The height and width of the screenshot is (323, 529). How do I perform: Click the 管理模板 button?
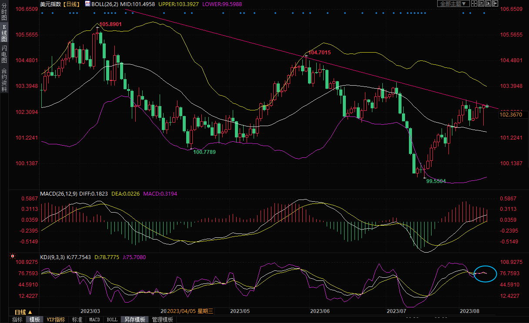pyautogui.click(x=162, y=320)
